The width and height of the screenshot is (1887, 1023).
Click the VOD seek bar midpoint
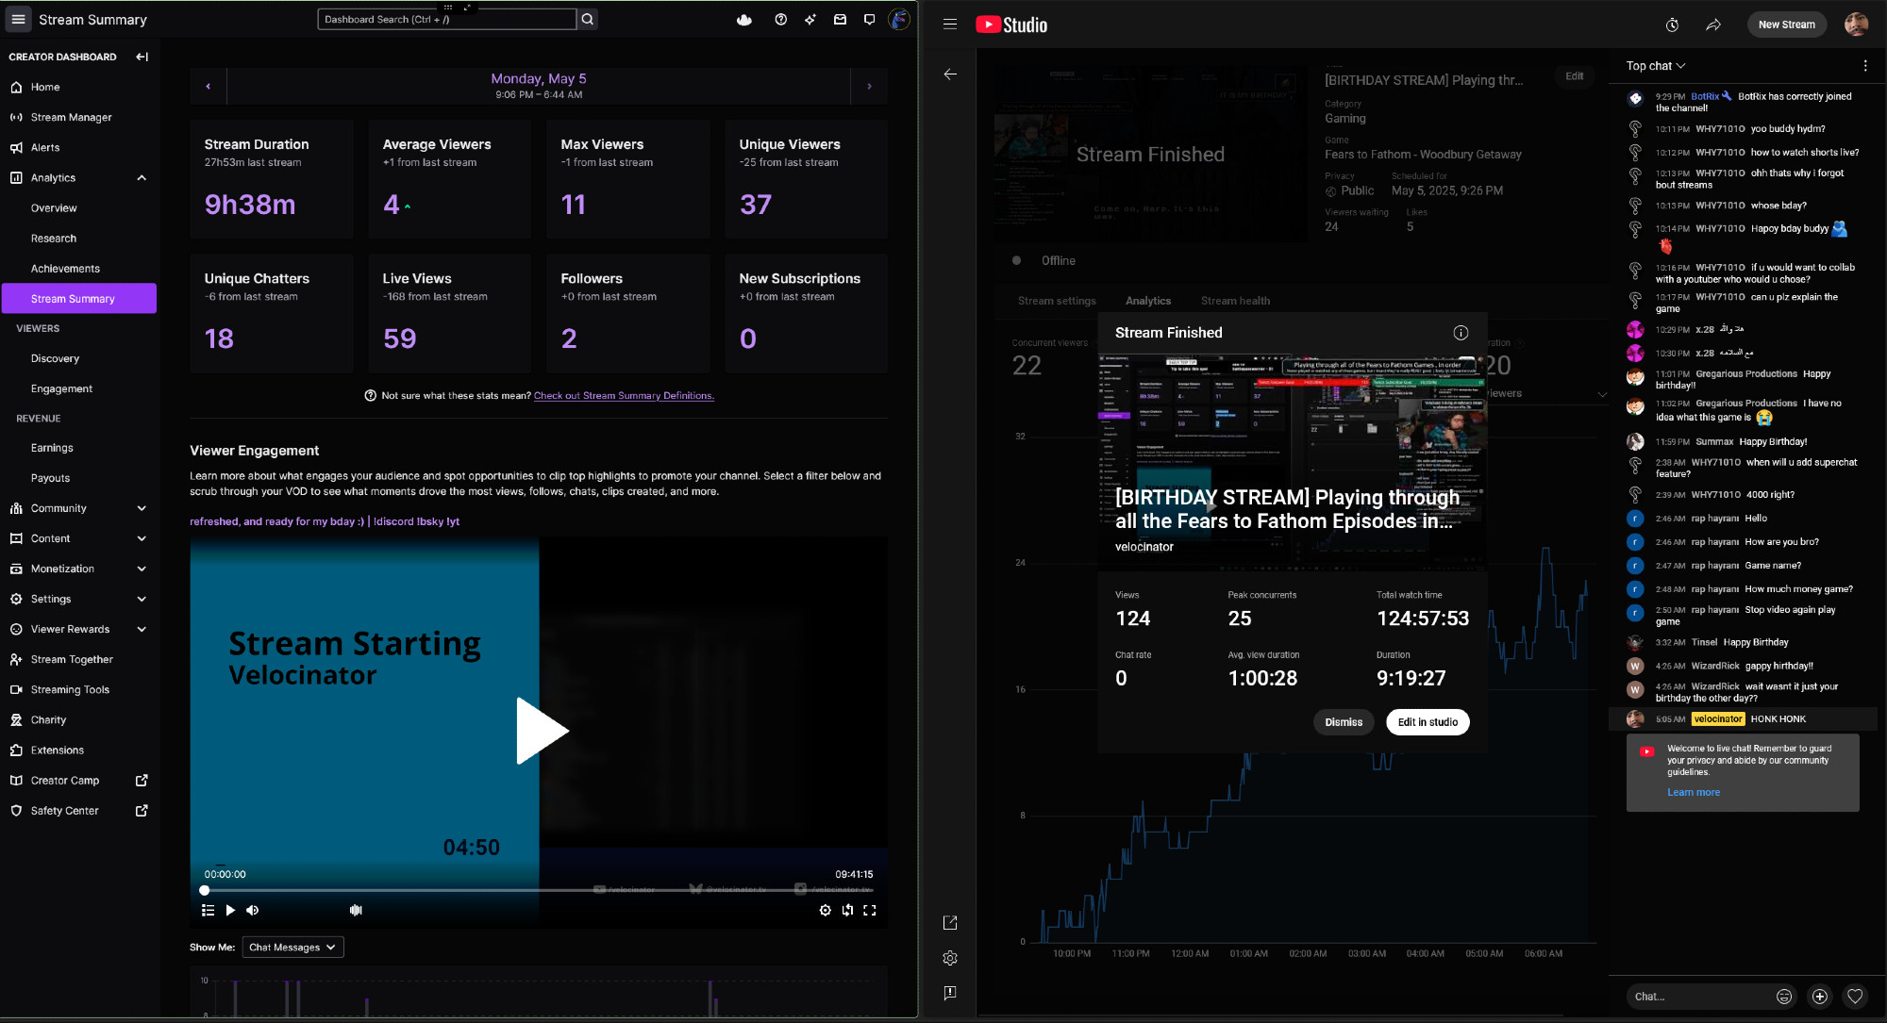[x=539, y=890]
